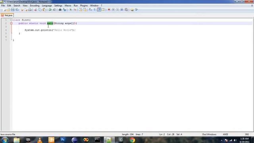Start macro recording with red record icon
Viewport: 254px width, 143px height.
pyautogui.click(x=109, y=10)
